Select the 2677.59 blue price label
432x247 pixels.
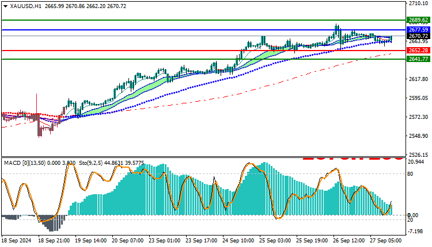click(x=418, y=30)
